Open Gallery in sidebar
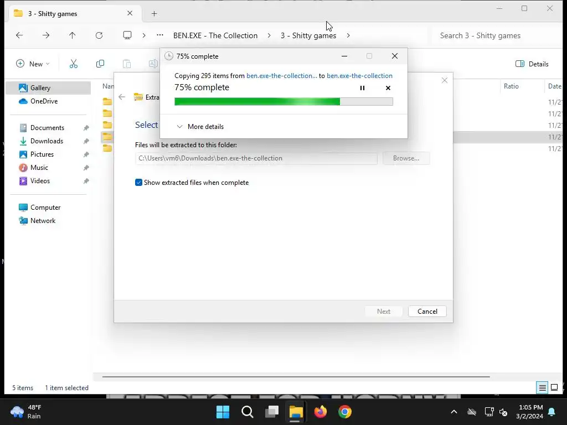Image resolution: width=567 pixels, height=425 pixels. [x=48, y=88]
